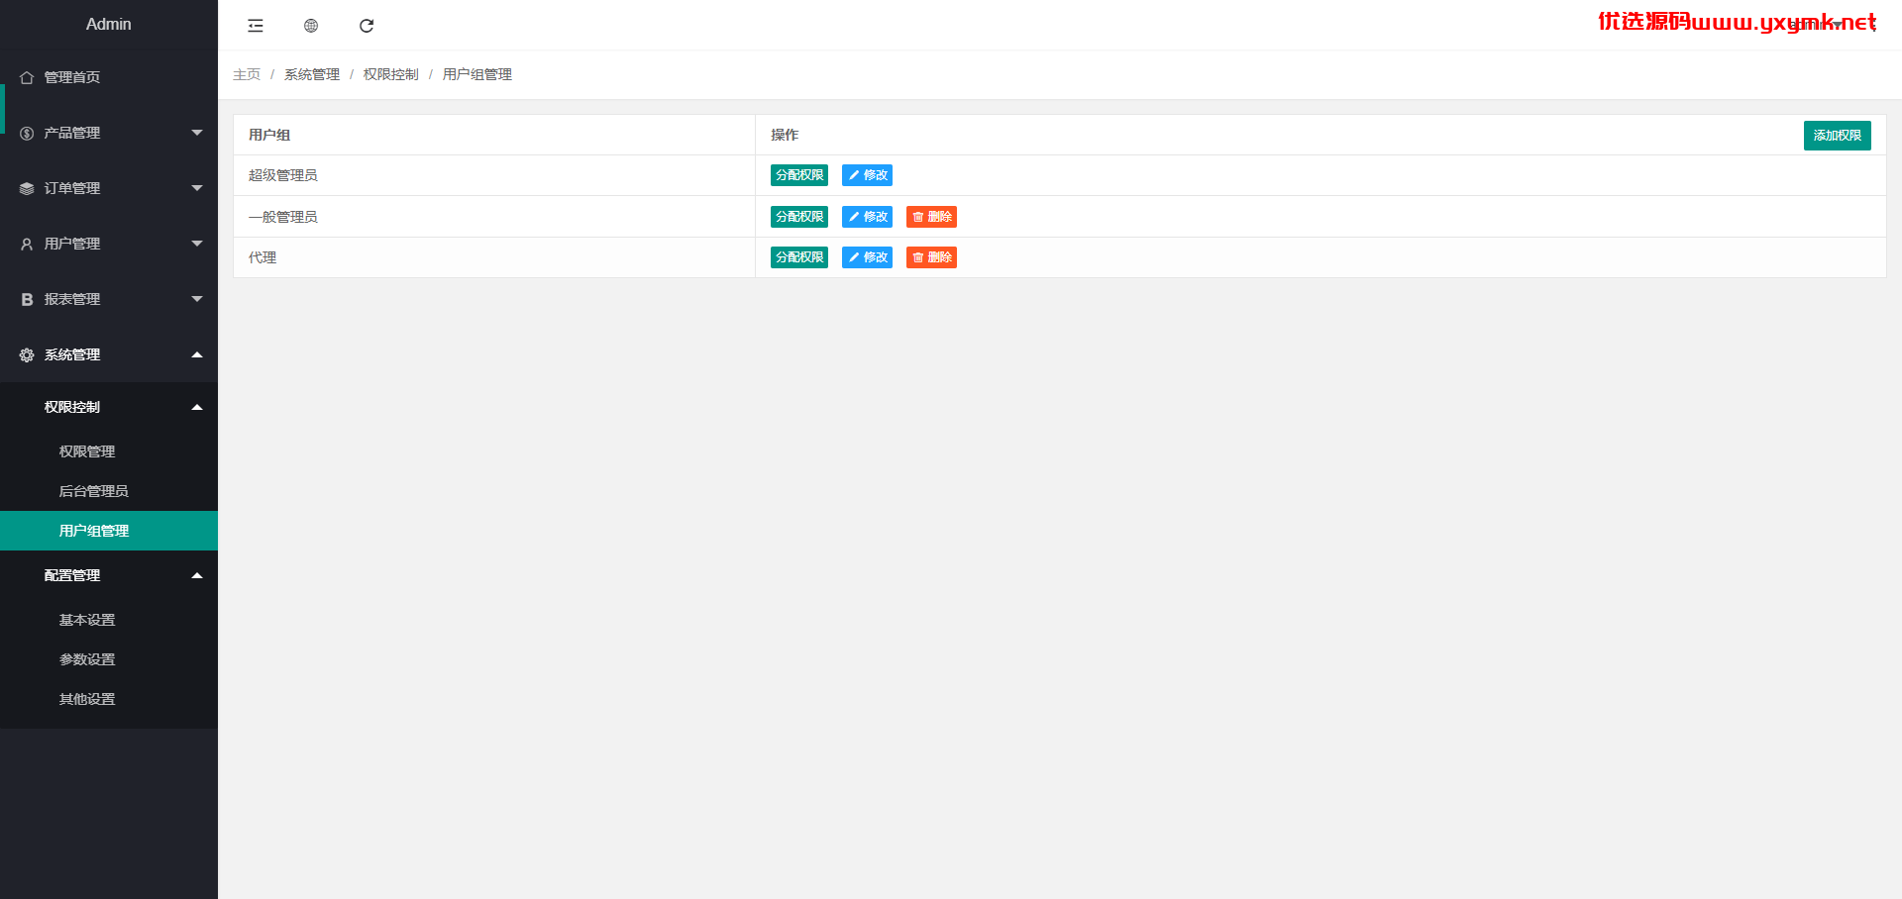Collapse the 系统管理 menu arrow
The width and height of the screenshot is (1902, 899).
[x=197, y=354]
